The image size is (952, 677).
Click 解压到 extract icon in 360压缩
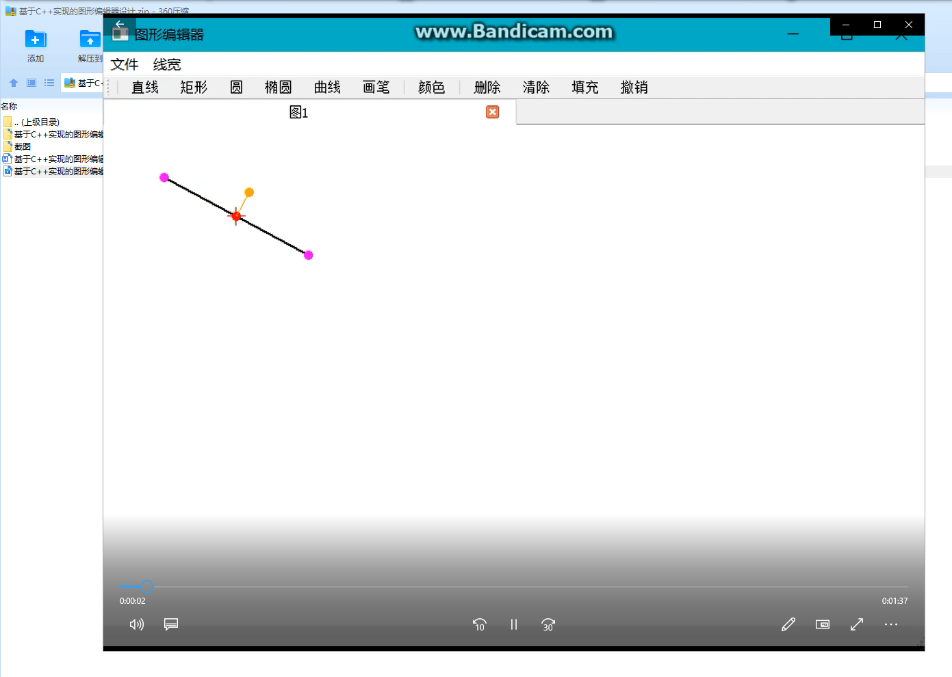point(90,46)
